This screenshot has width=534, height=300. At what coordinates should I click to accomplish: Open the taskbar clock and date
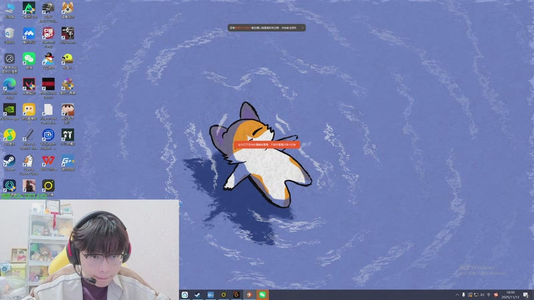pos(510,295)
